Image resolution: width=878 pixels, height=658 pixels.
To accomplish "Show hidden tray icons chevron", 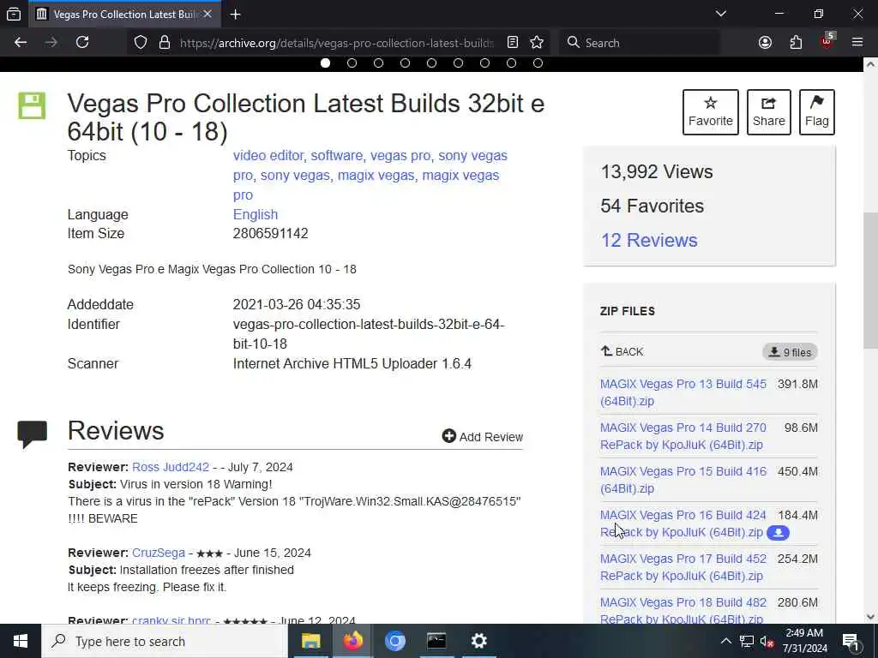I will click(x=725, y=641).
